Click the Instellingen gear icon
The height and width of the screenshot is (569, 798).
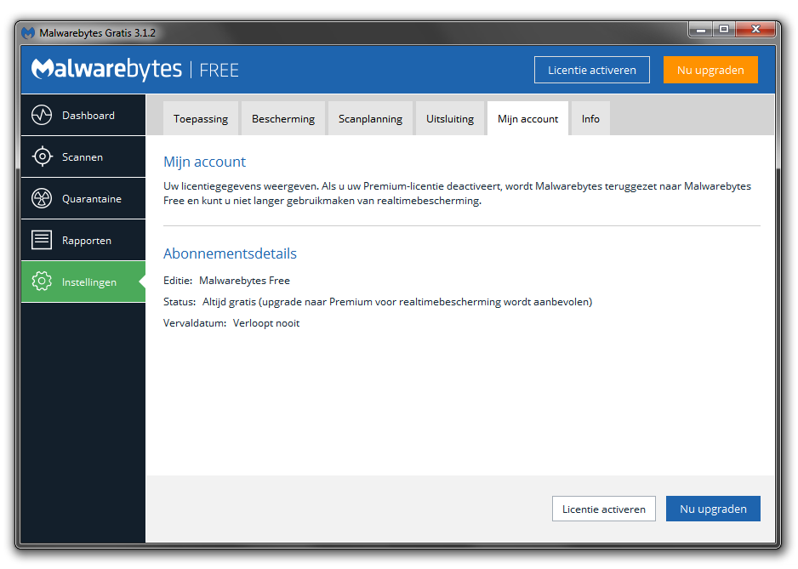[x=42, y=282]
